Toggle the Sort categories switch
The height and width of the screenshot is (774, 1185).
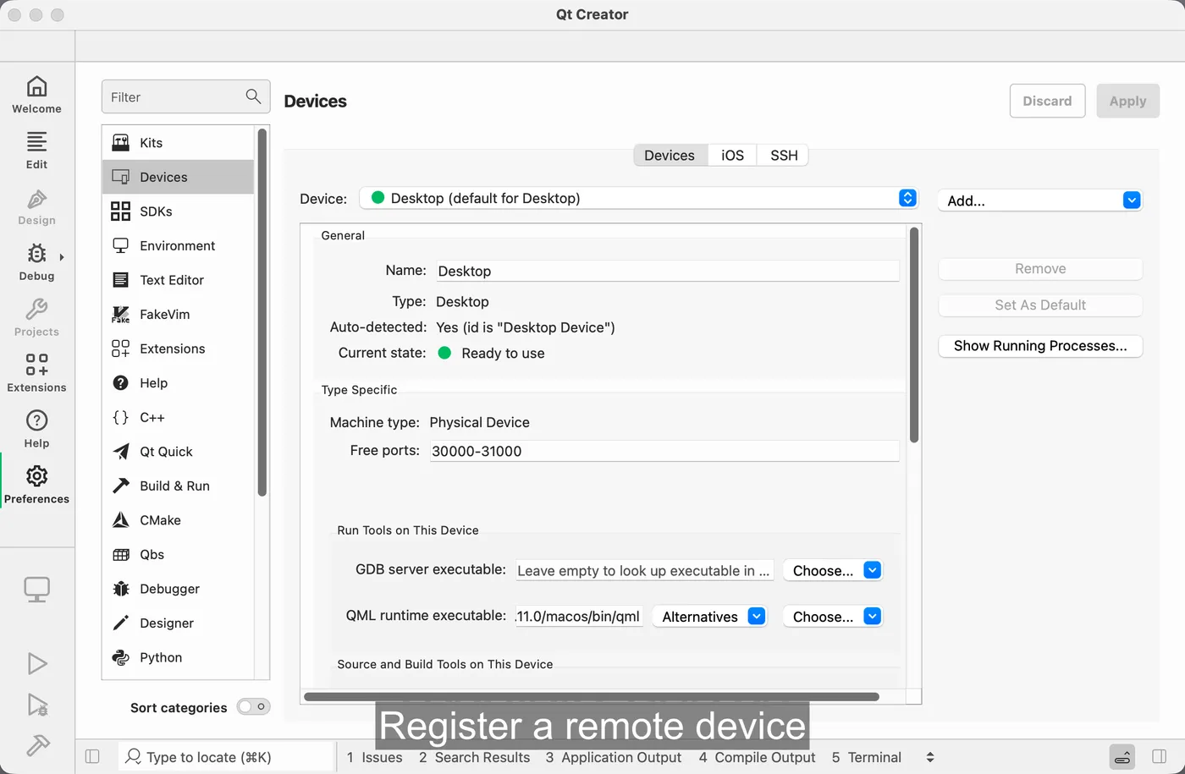[253, 707]
